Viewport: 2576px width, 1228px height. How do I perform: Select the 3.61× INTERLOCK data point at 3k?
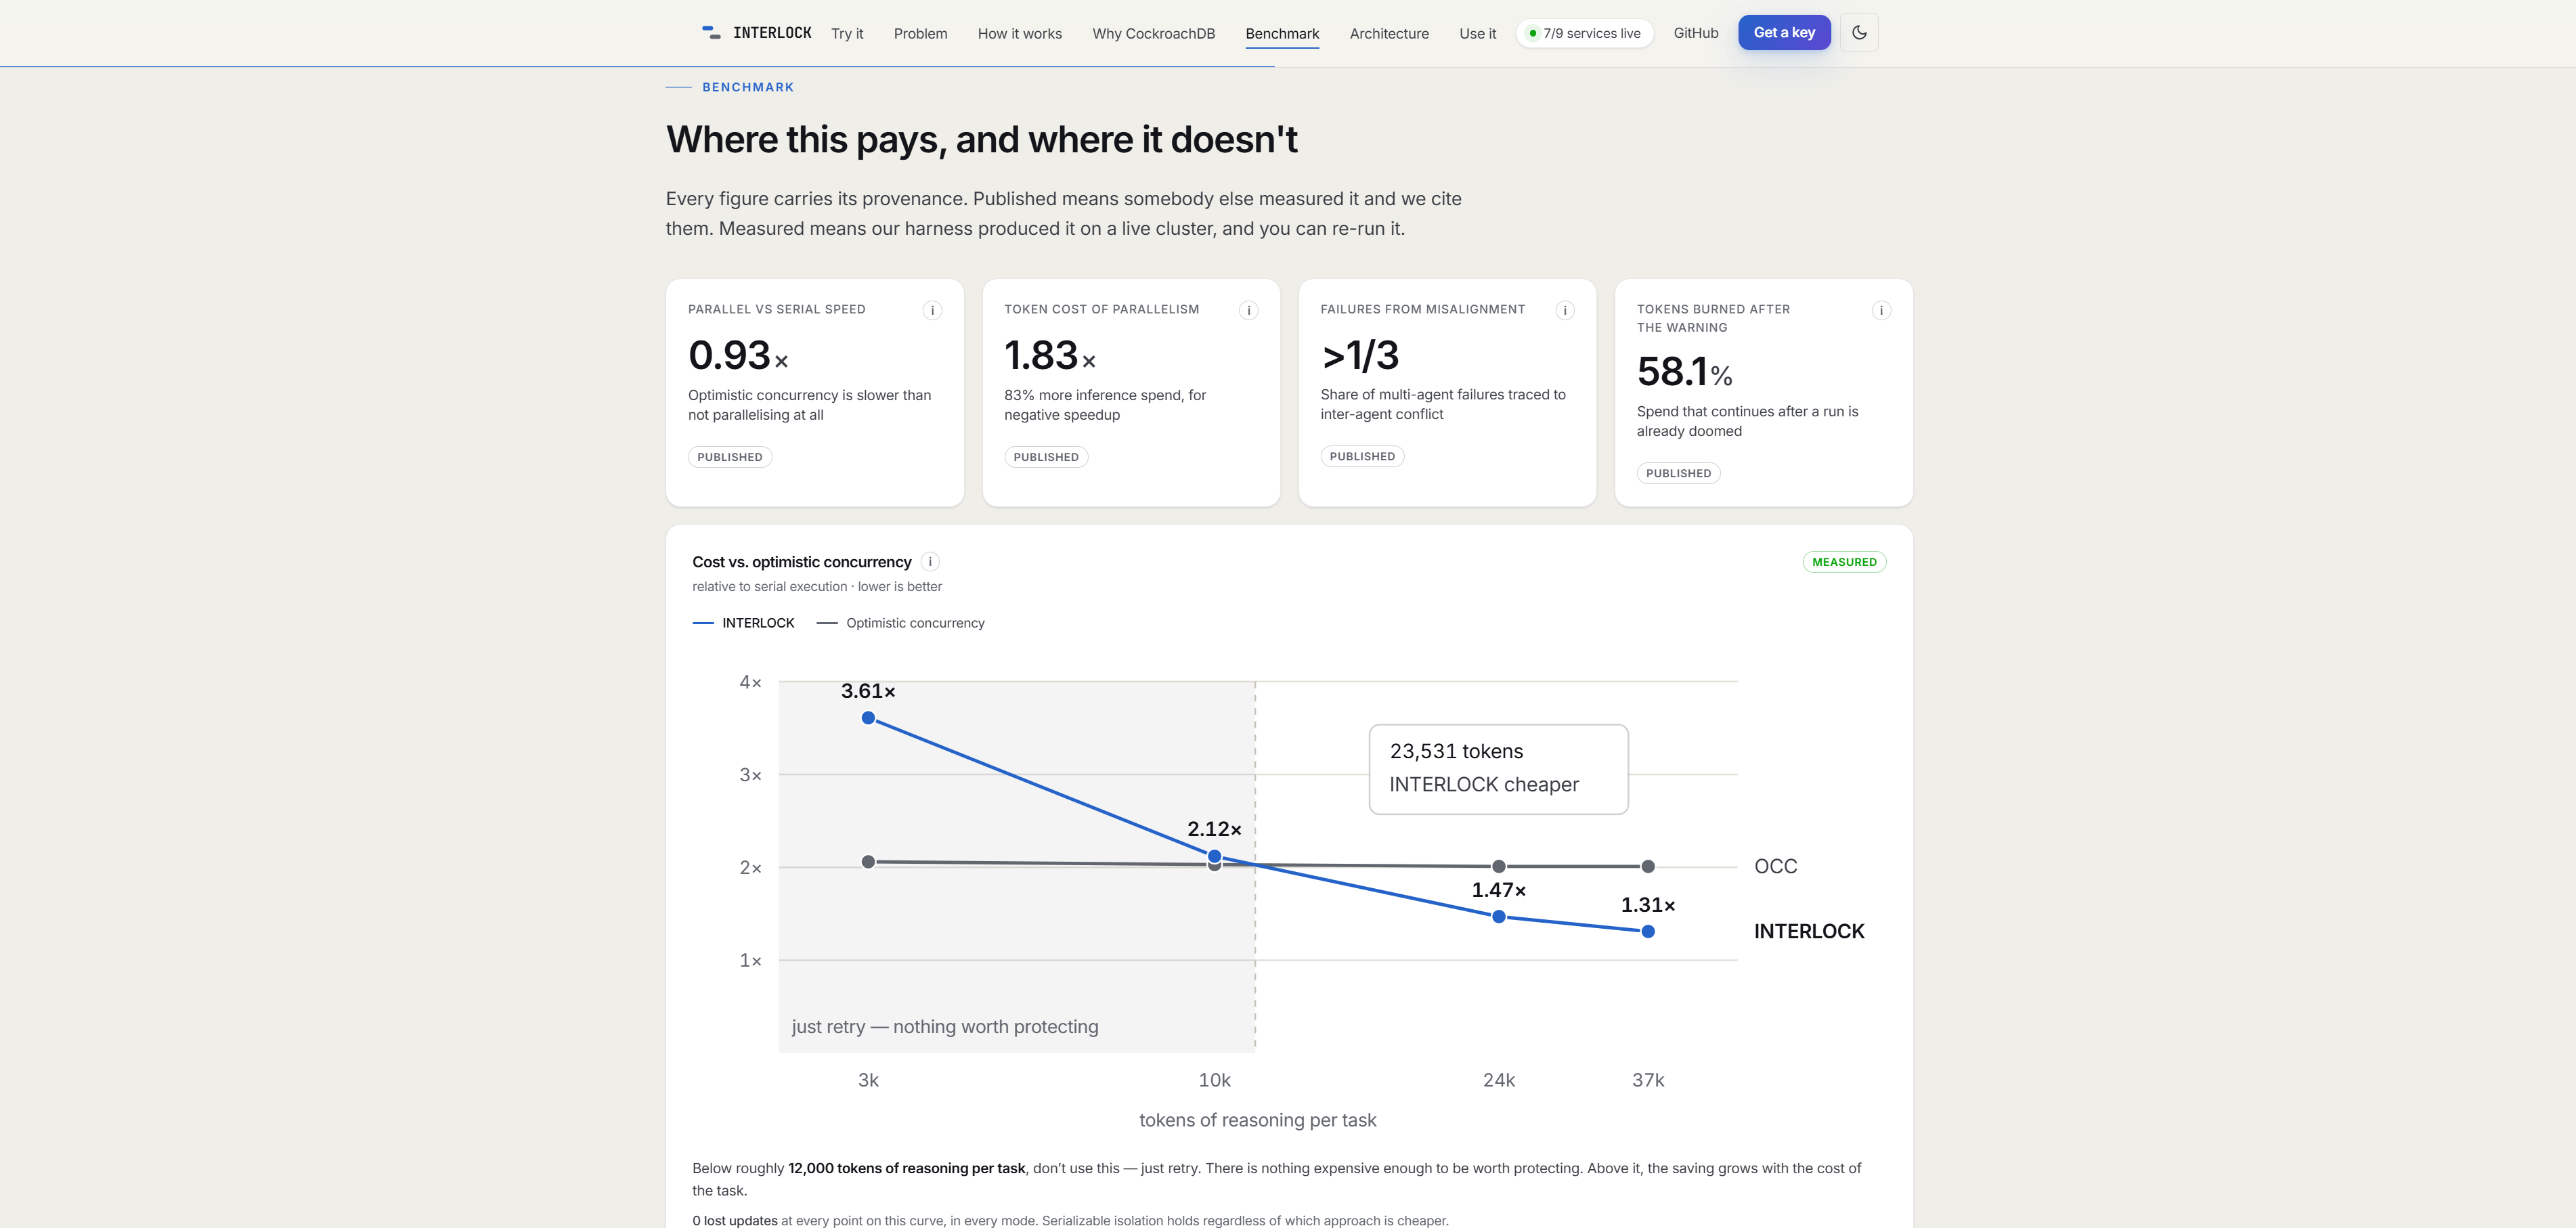coord(868,718)
